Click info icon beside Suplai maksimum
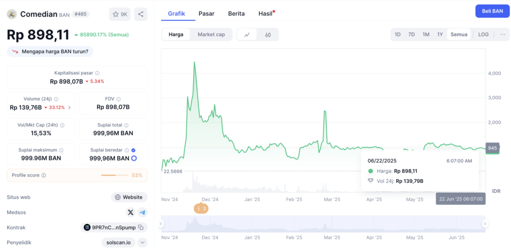Viewport: 511px width, 248px height. coord(61,150)
